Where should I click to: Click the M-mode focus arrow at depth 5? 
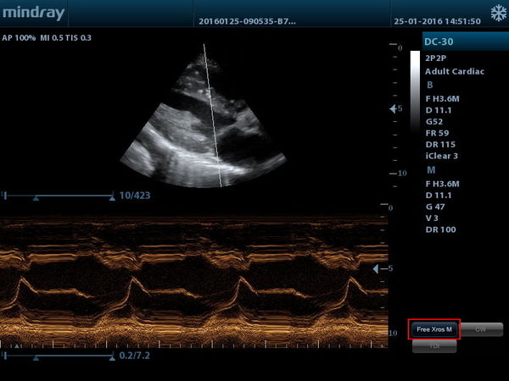pos(376,268)
